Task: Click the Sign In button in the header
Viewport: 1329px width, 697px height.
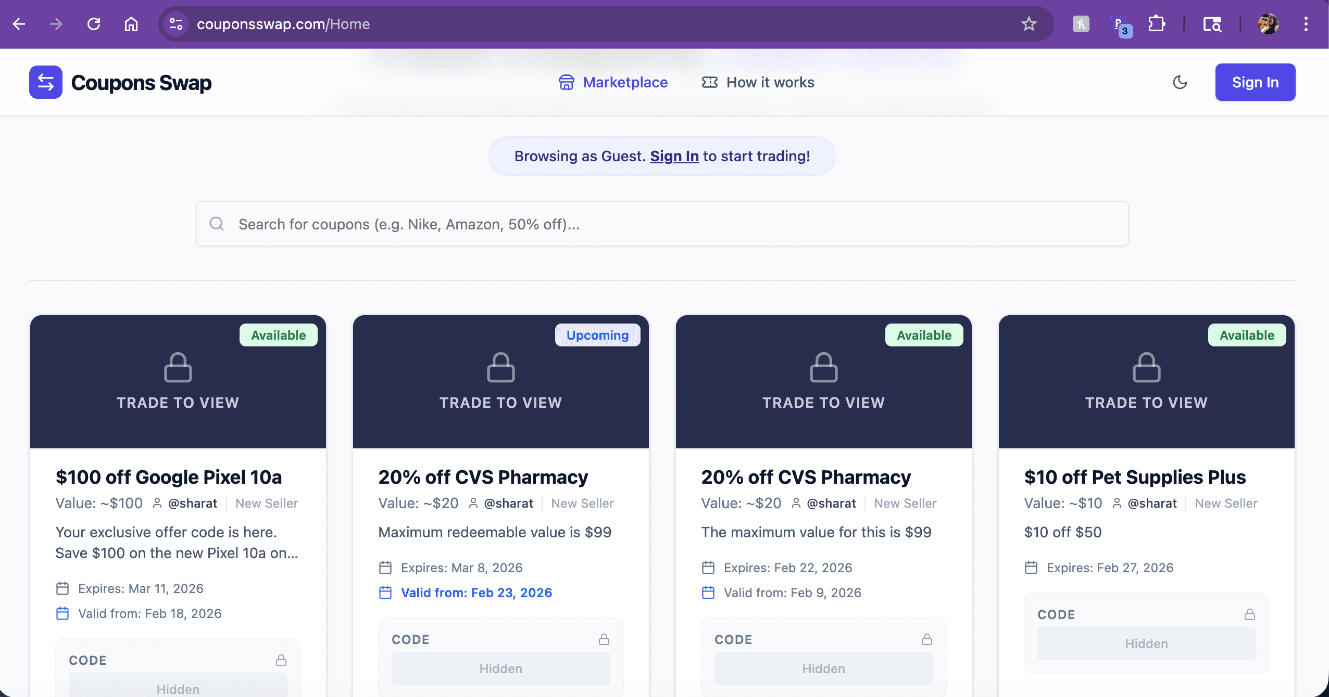Action: [x=1255, y=82]
